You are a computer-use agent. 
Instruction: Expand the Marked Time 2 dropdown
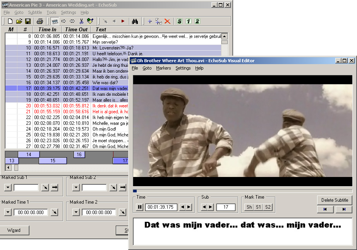[76, 212]
